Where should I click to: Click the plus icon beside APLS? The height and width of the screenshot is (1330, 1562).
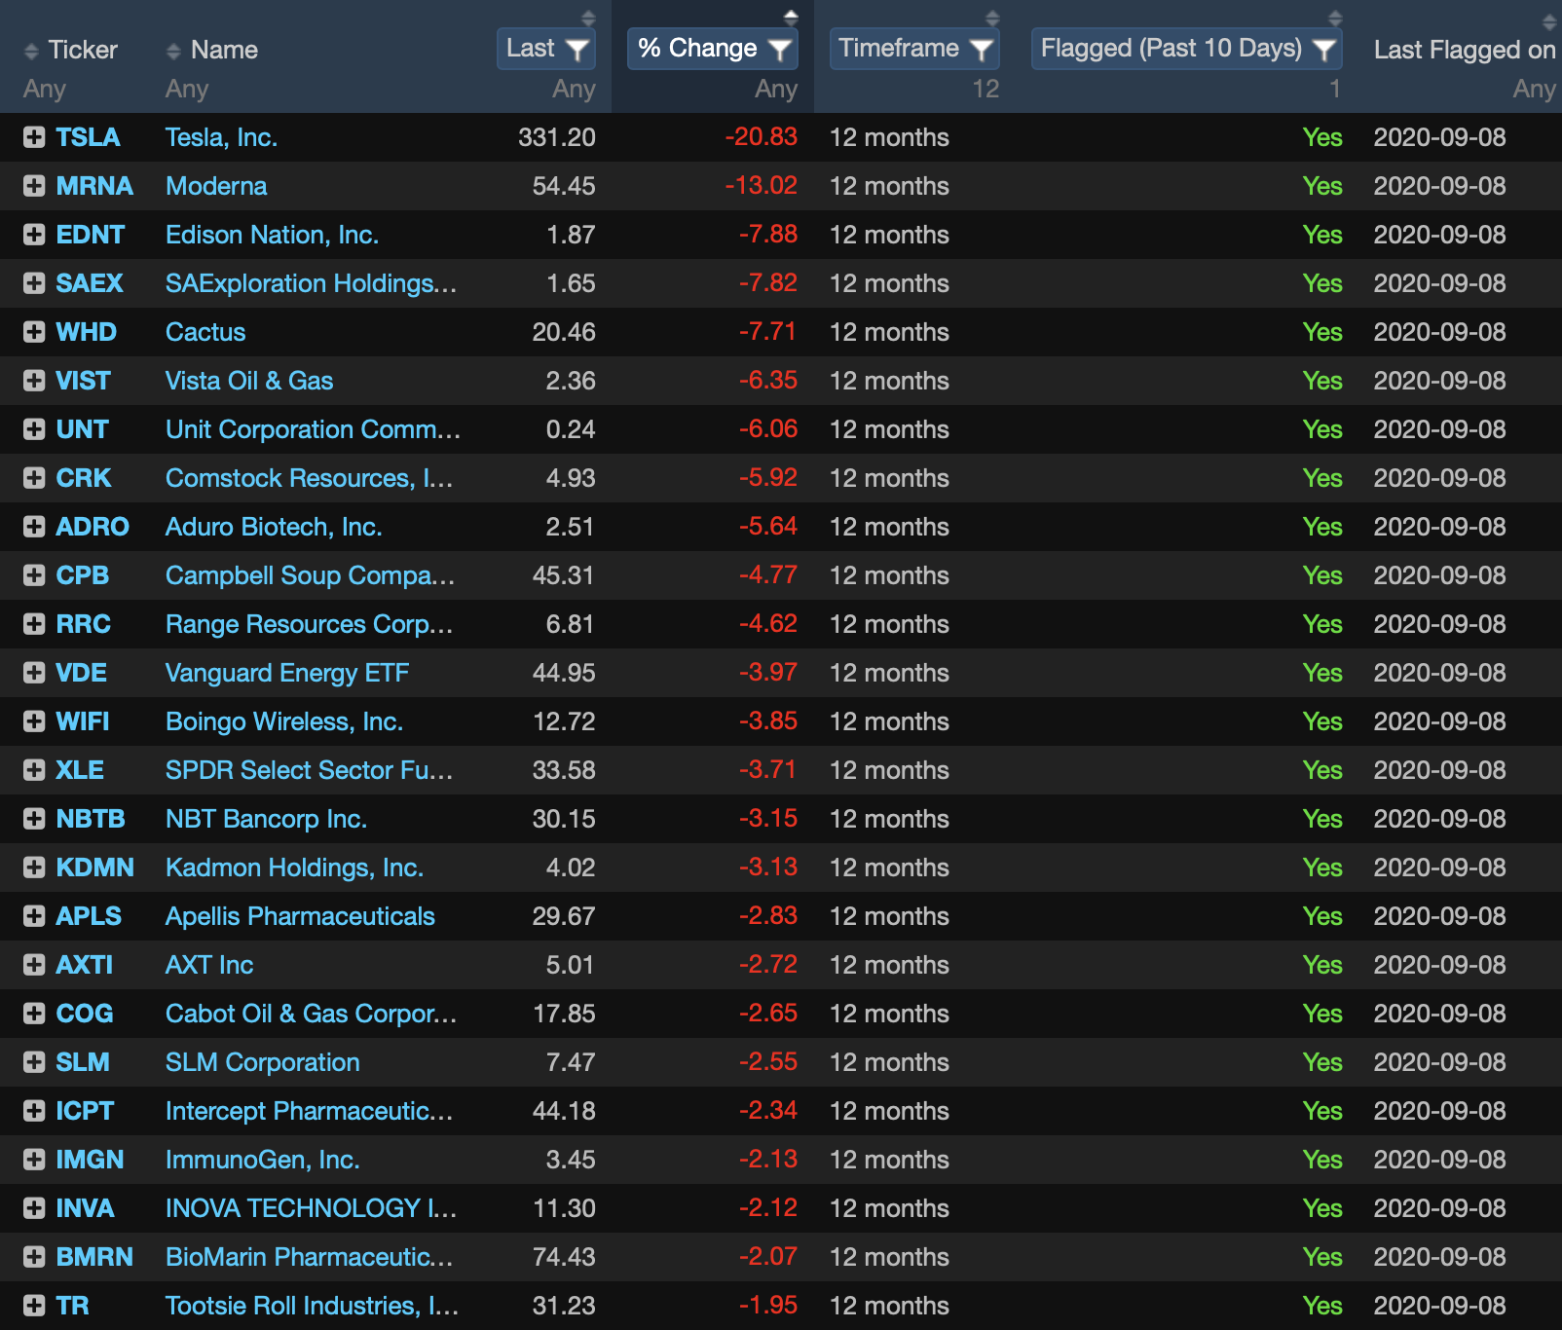click(34, 916)
